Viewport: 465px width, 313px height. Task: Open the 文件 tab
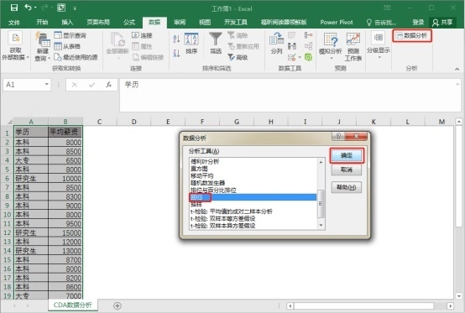click(x=14, y=22)
